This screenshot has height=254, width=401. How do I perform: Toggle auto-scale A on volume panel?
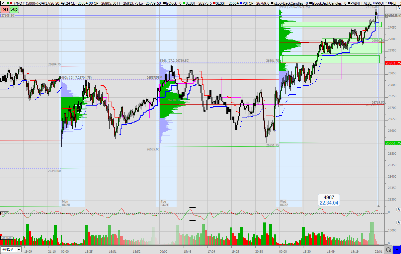(x=398, y=222)
